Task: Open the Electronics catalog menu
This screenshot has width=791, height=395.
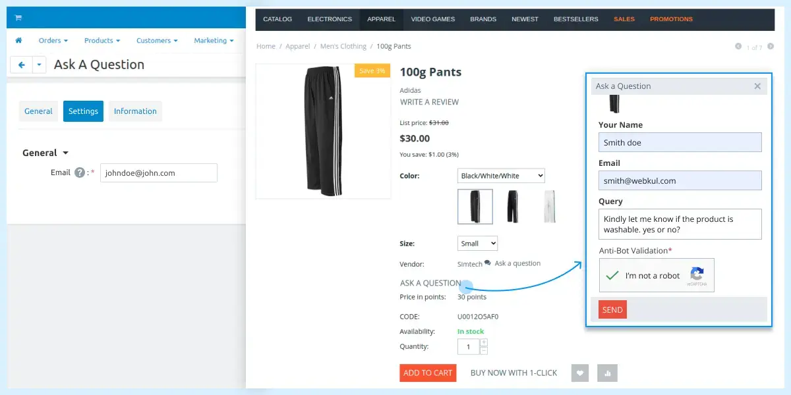Action: (x=330, y=19)
